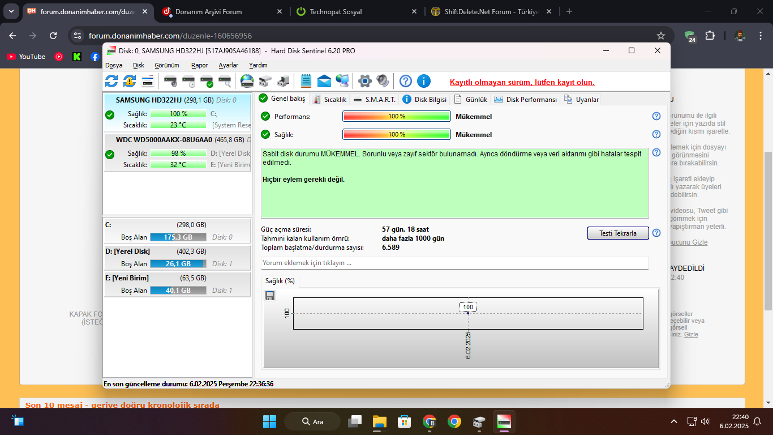Click the Chrome address bar URL
The height and width of the screenshot is (435, 773).
[170, 36]
